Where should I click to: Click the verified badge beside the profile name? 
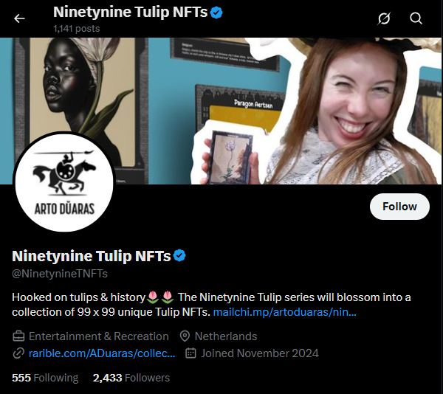point(179,256)
